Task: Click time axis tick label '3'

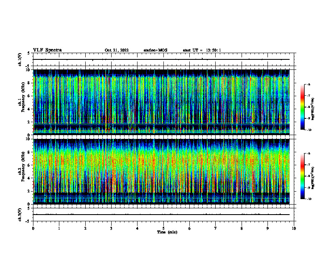Action: pyautogui.click(x=111, y=228)
